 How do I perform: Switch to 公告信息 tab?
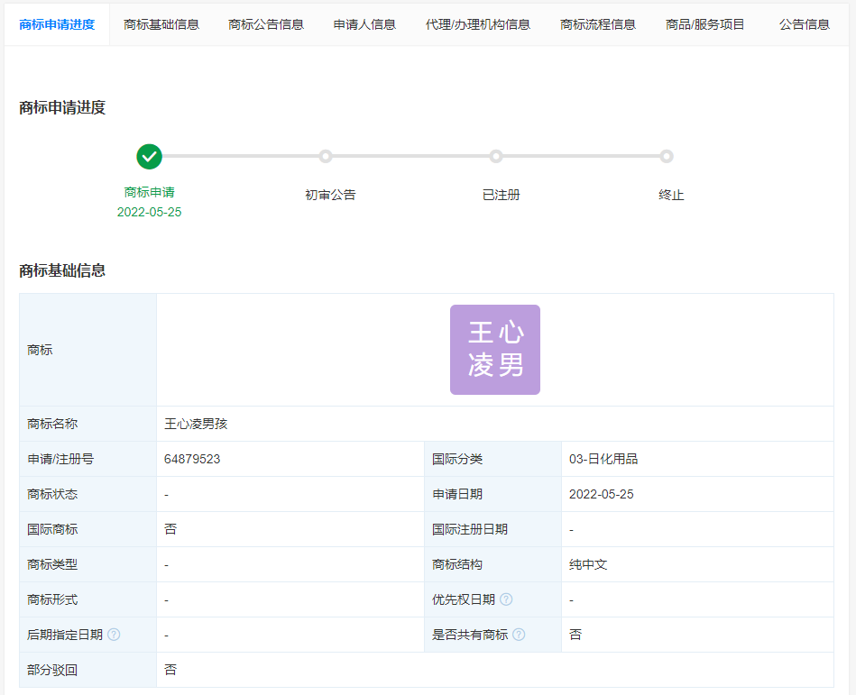pos(805,24)
